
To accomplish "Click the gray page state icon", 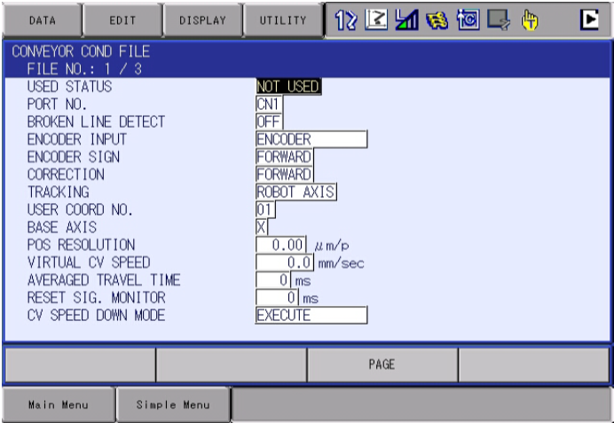I will point(500,20).
